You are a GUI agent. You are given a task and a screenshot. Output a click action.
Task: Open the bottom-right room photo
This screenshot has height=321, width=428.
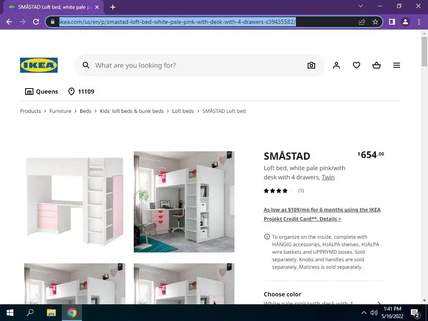(x=184, y=284)
